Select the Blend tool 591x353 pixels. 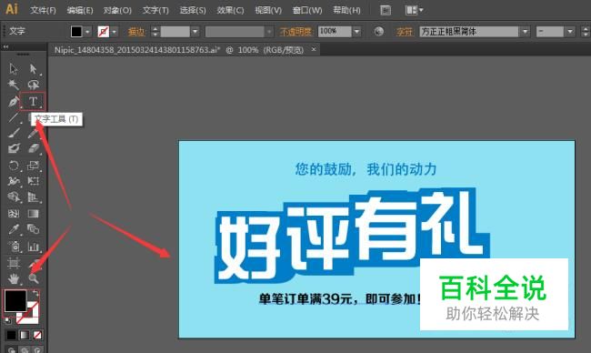click(x=33, y=229)
